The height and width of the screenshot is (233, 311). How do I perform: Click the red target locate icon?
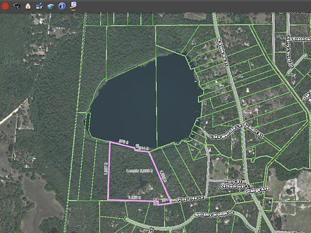[5, 6]
